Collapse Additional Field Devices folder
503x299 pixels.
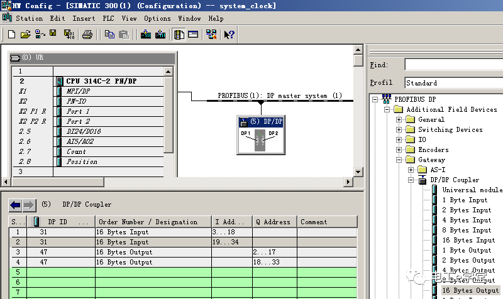coord(387,109)
